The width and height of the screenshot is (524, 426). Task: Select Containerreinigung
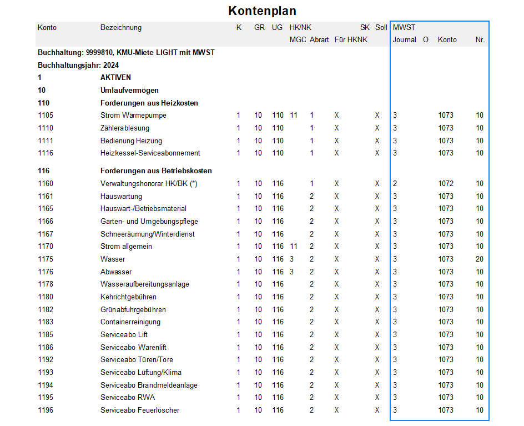point(130,322)
